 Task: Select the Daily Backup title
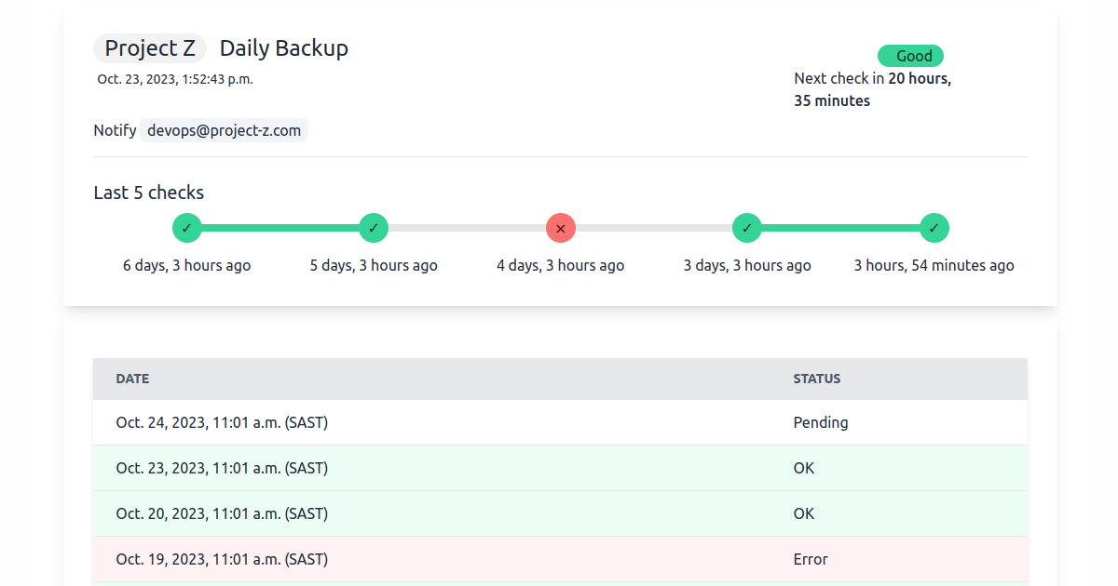point(284,48)
